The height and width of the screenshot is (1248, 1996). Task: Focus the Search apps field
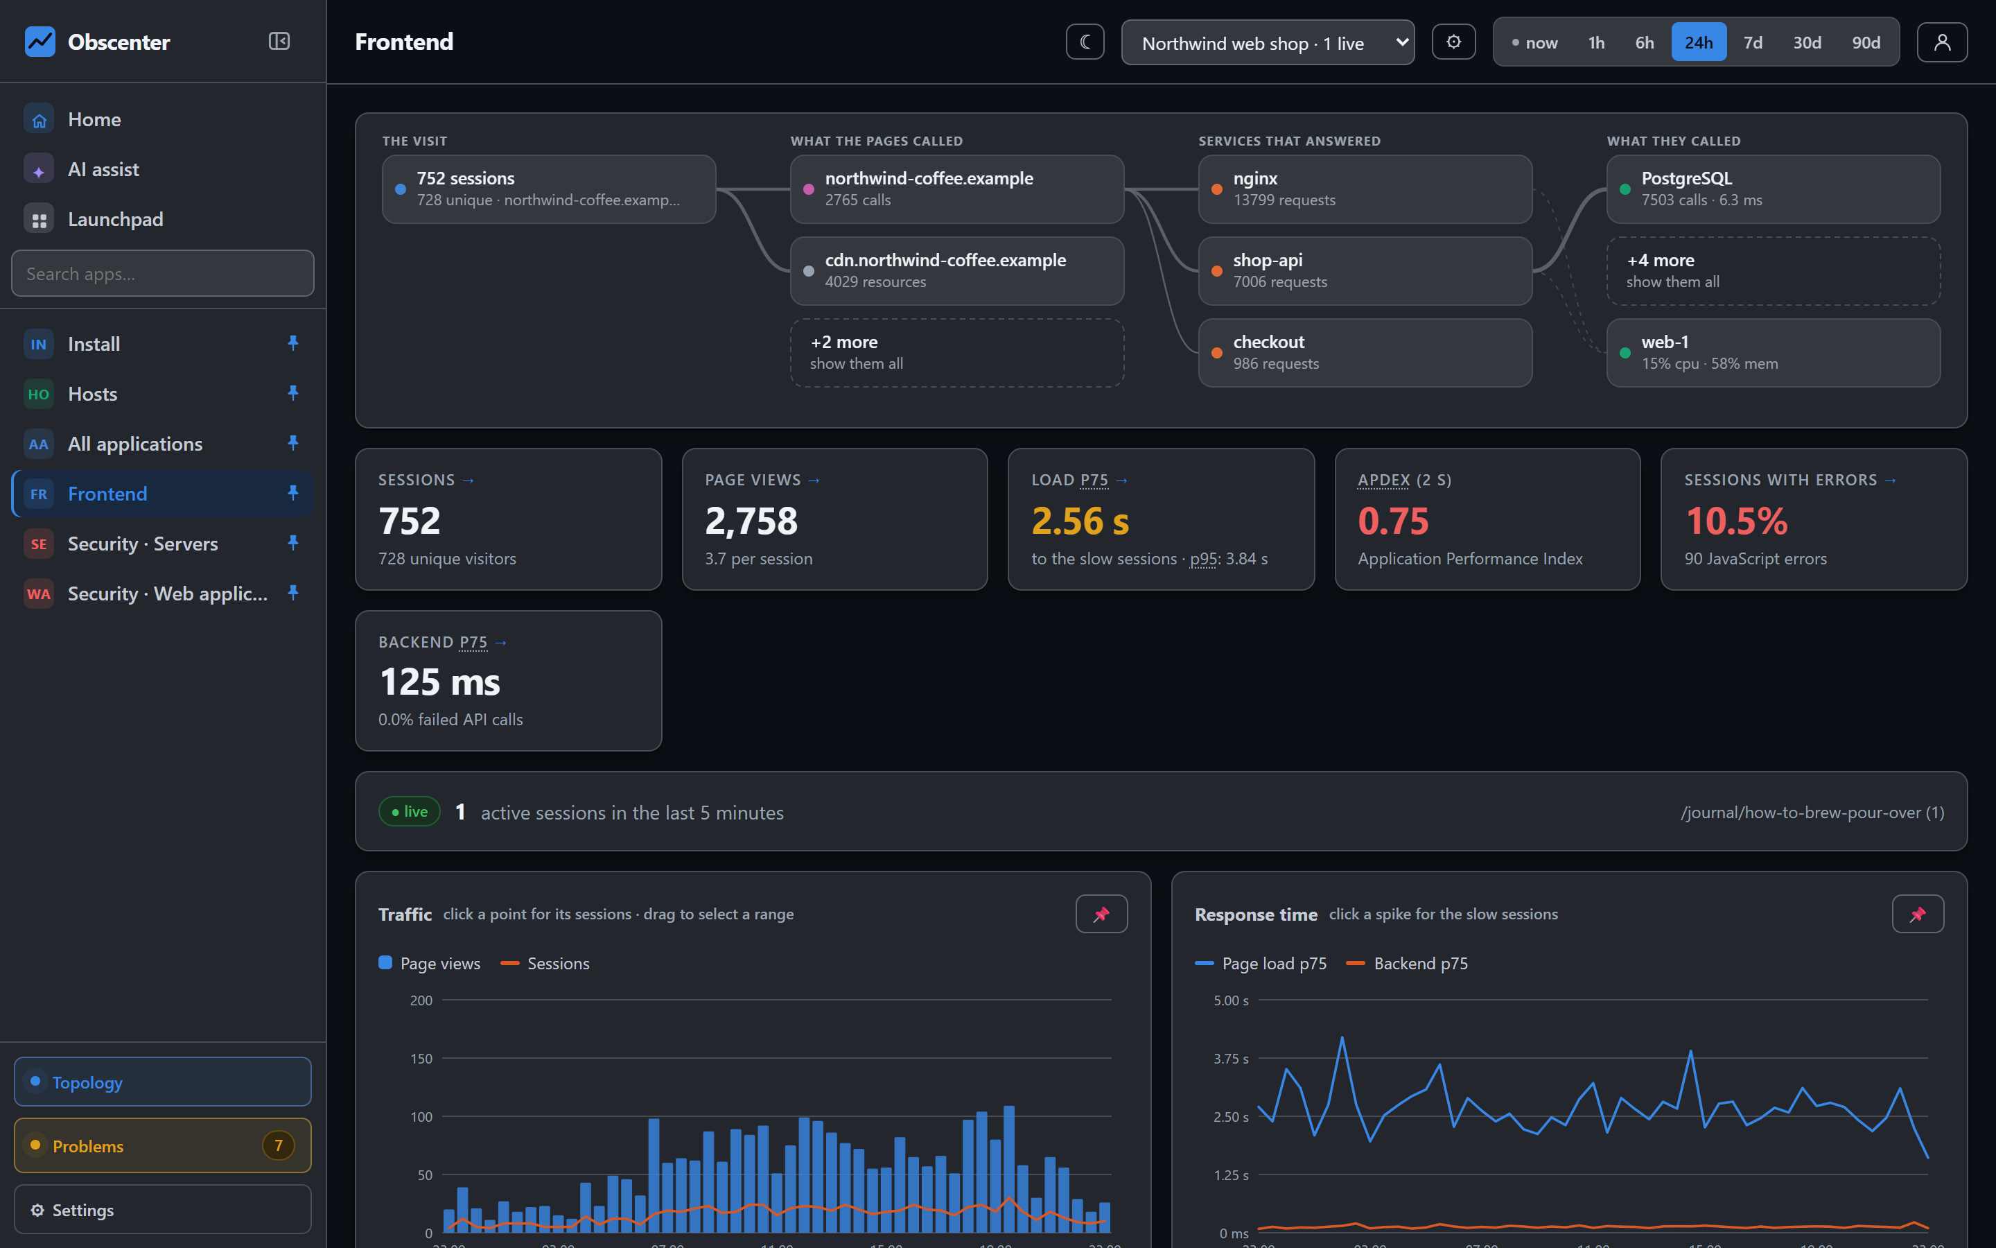(x=164, y=273)
